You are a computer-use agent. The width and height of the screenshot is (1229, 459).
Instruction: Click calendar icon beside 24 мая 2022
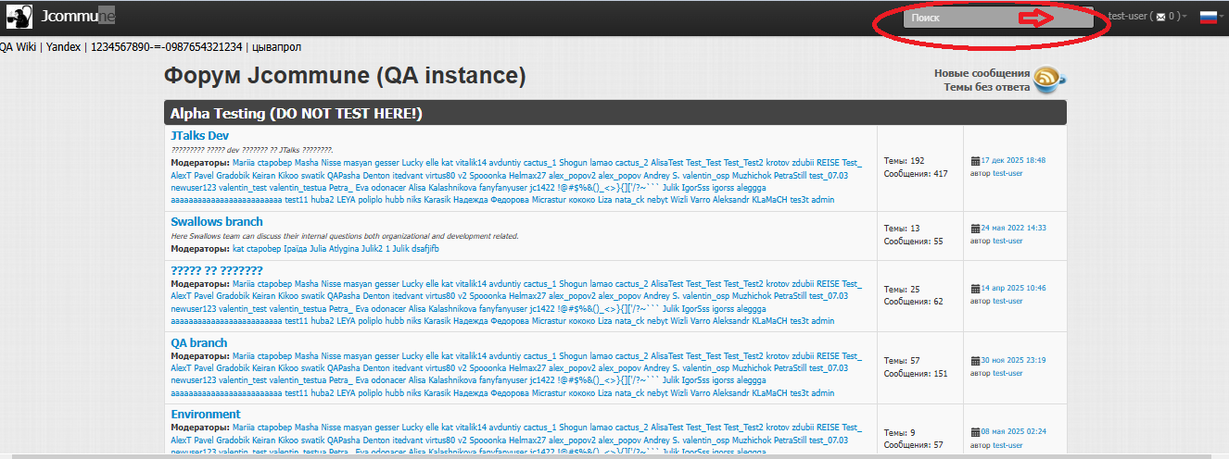974,228
